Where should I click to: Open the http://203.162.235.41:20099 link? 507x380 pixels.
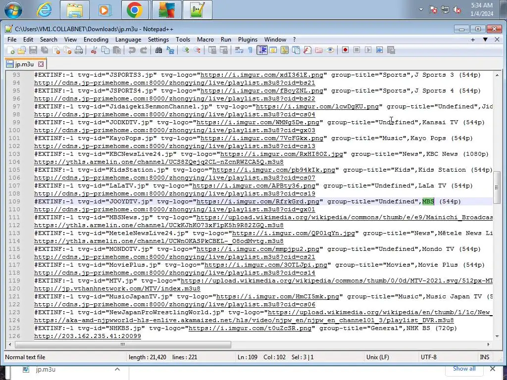(x=88, y=336)
